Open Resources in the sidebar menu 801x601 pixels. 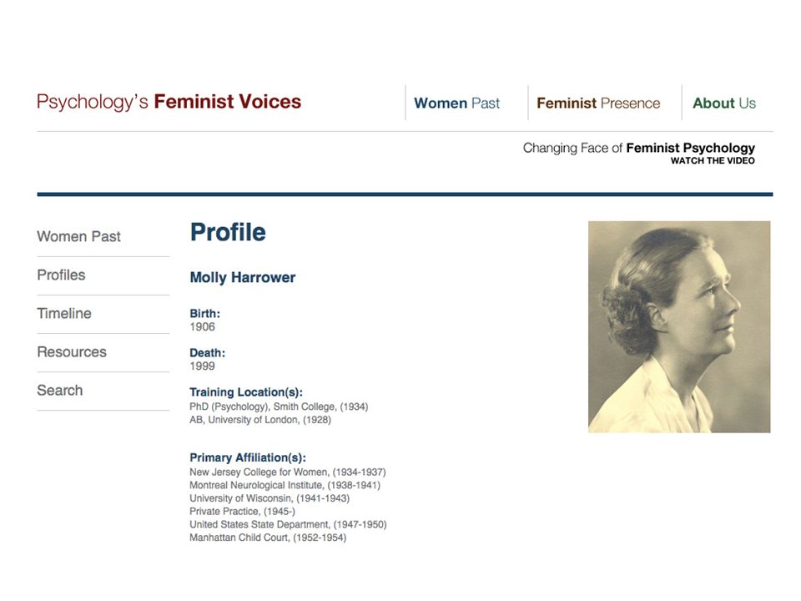[x=72, y=351]
